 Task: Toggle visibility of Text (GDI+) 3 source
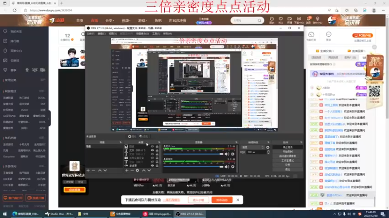tap(152, 150)
